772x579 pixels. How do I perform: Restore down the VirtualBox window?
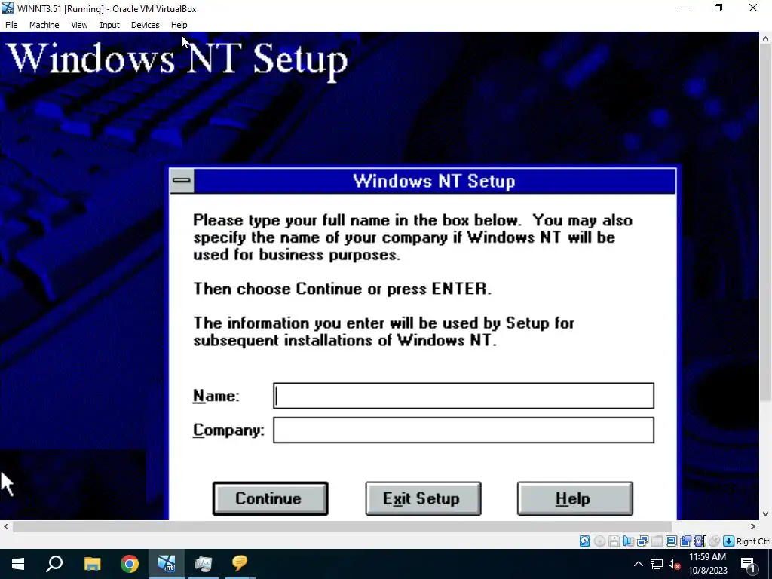click(x=718, y=8)
